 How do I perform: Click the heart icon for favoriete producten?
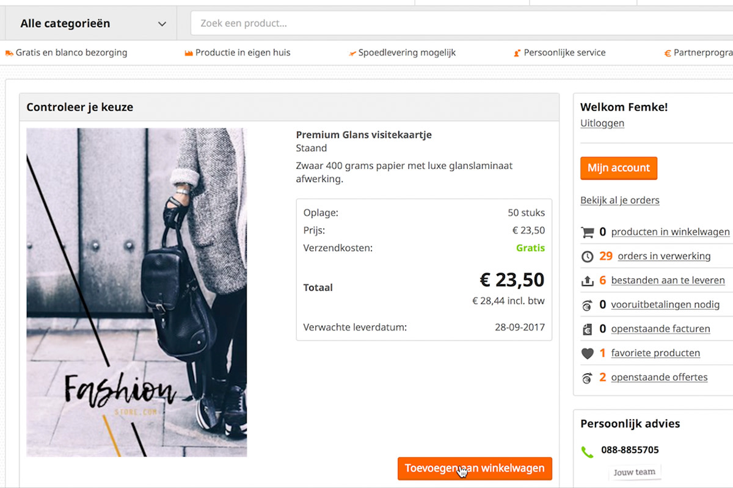pos(586,353)
